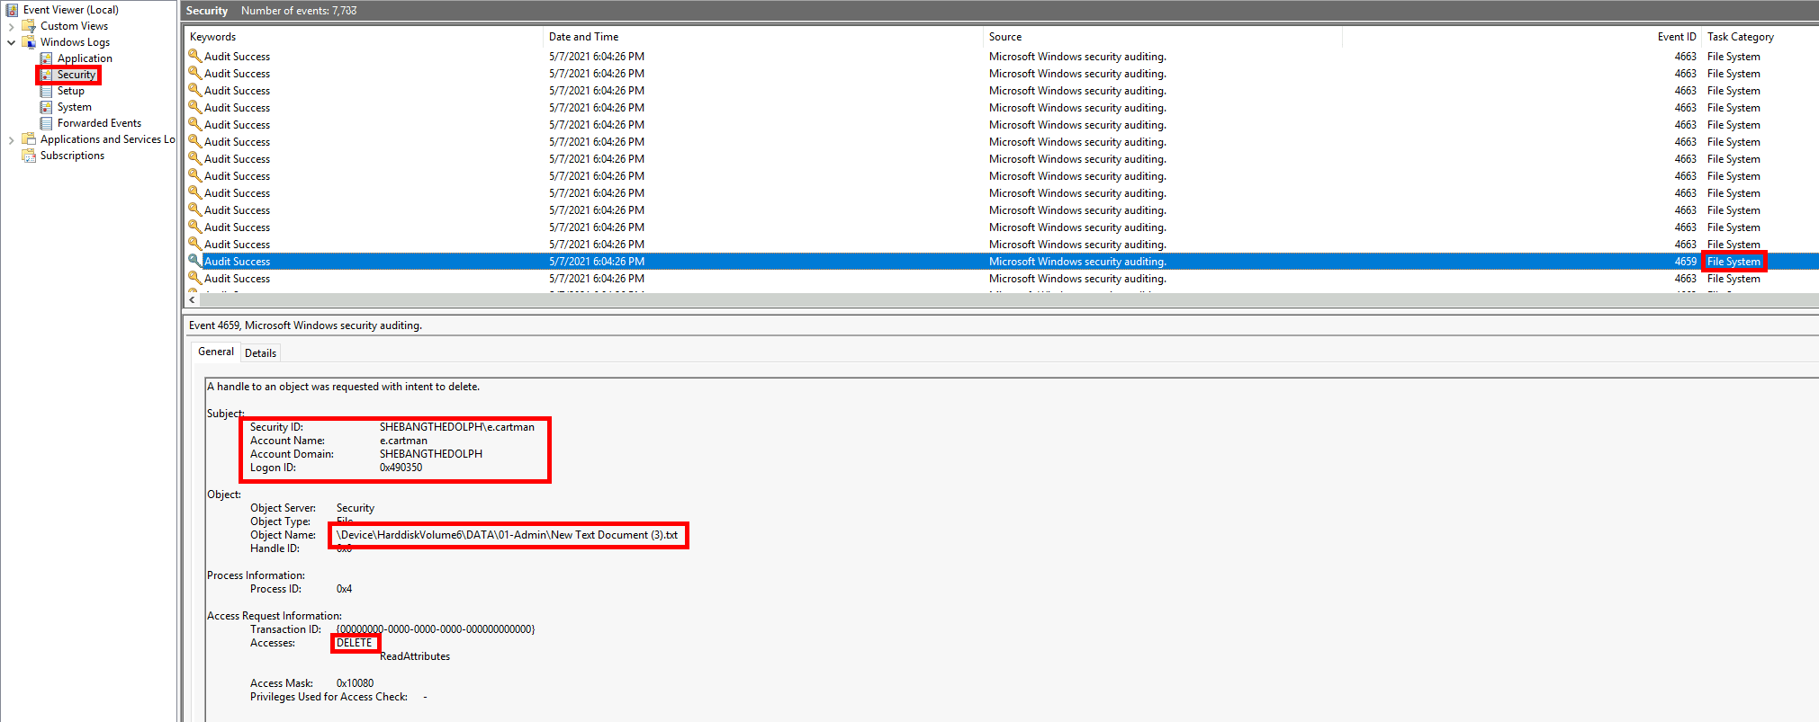Click the horizontal scrollbar left arrow

tap(192, 300)
